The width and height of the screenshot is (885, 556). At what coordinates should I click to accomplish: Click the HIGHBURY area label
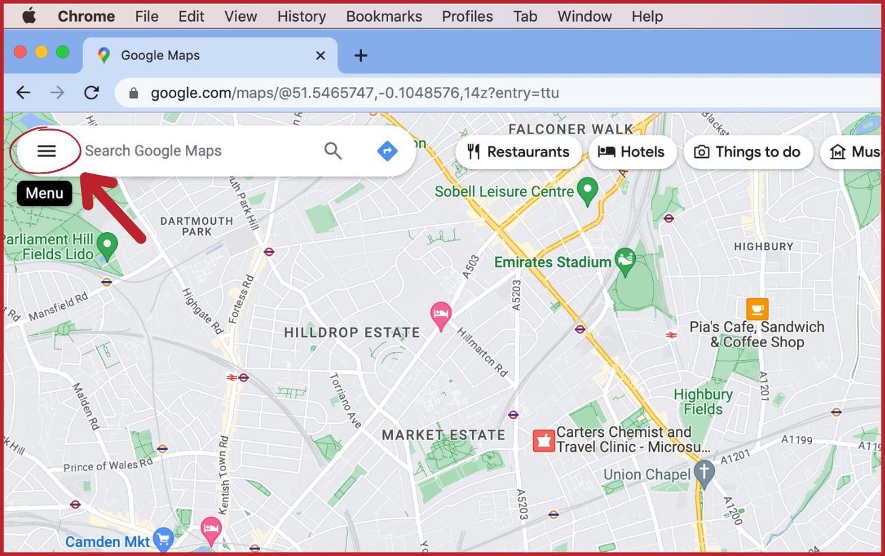coord(764,246)
